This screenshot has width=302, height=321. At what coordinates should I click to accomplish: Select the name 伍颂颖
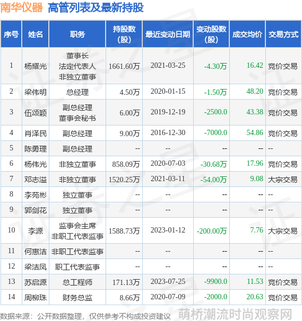tap(36, 113)
